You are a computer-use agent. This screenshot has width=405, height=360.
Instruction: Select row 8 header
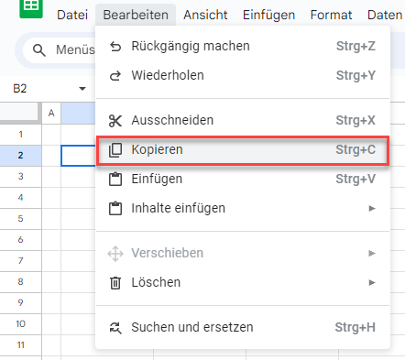coord(20,282)
